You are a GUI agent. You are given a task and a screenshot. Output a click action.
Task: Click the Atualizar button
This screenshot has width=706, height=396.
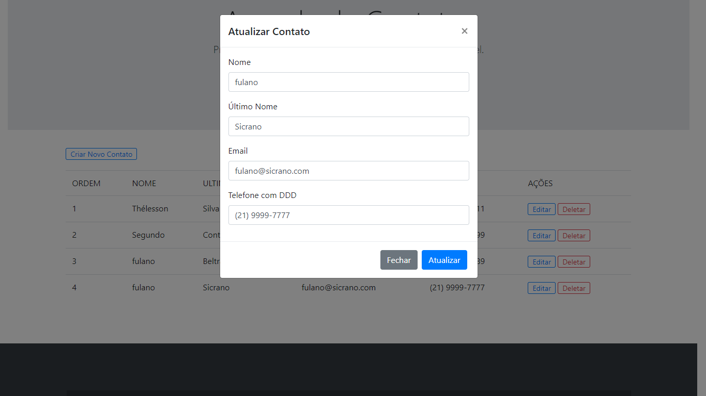(444, 260)
